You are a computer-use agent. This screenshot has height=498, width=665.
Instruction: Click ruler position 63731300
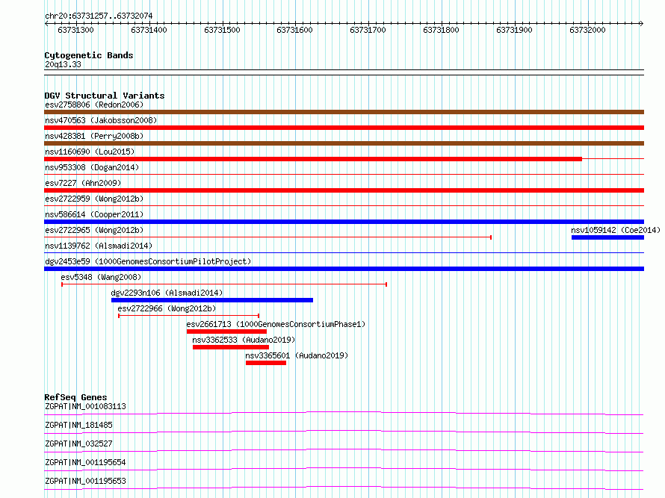click(75, 30)
